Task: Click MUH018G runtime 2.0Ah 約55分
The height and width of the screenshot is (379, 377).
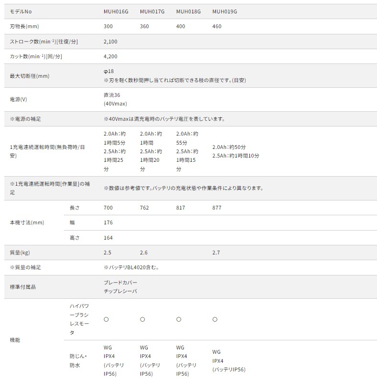Action: (x=187, y=138)
